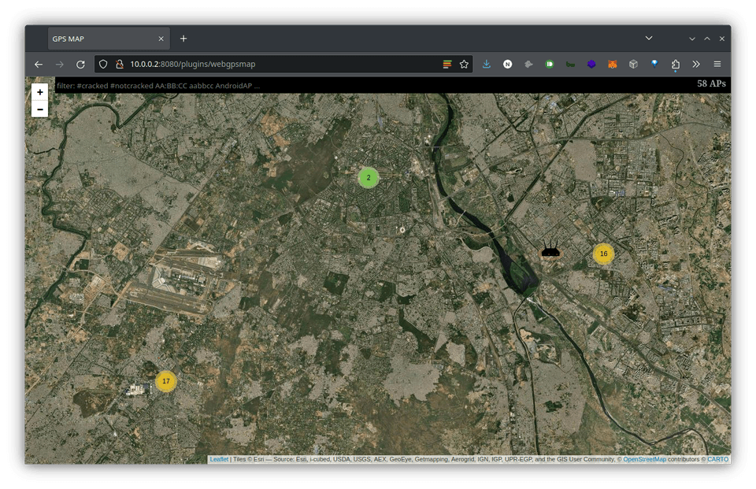The width and height of the screenshot is (756, 489).
Task: List all tabs dropdown arrow
Action: 649,38
